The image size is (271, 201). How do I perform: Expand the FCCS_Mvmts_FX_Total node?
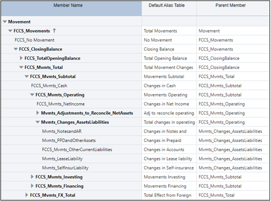click(26, 195)
